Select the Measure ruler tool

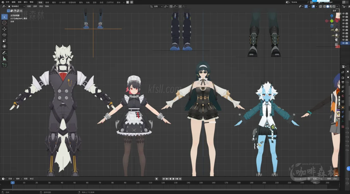(x=4, y=59)
